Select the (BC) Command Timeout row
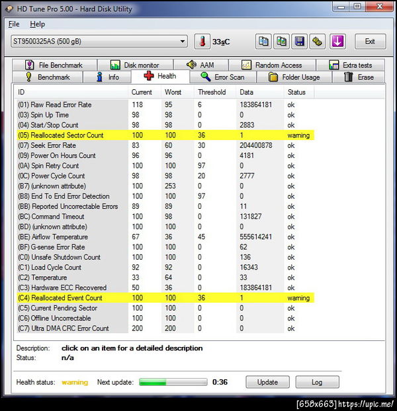397x411 pixels. [165, 217]
